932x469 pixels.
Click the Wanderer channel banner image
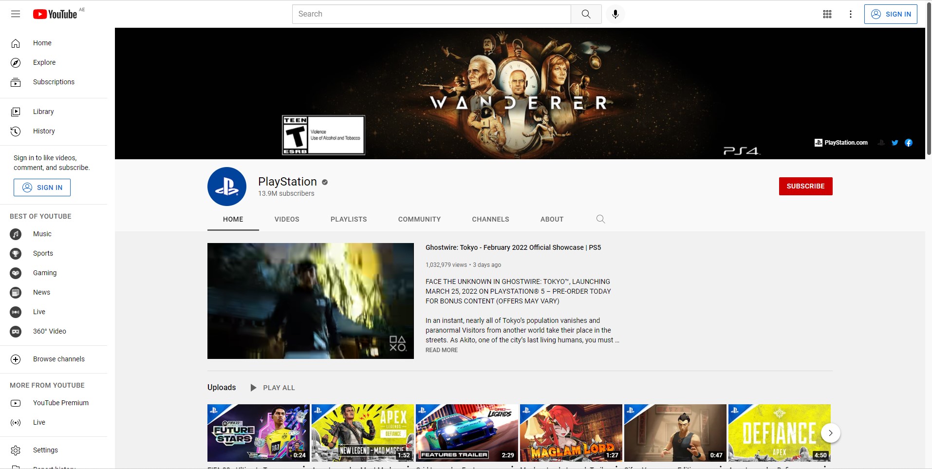[x=520, y=94]
